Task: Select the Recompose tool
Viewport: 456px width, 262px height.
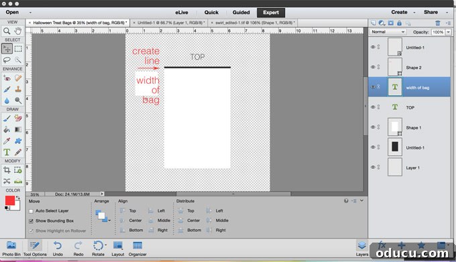Action: click(x=18, y=170)
